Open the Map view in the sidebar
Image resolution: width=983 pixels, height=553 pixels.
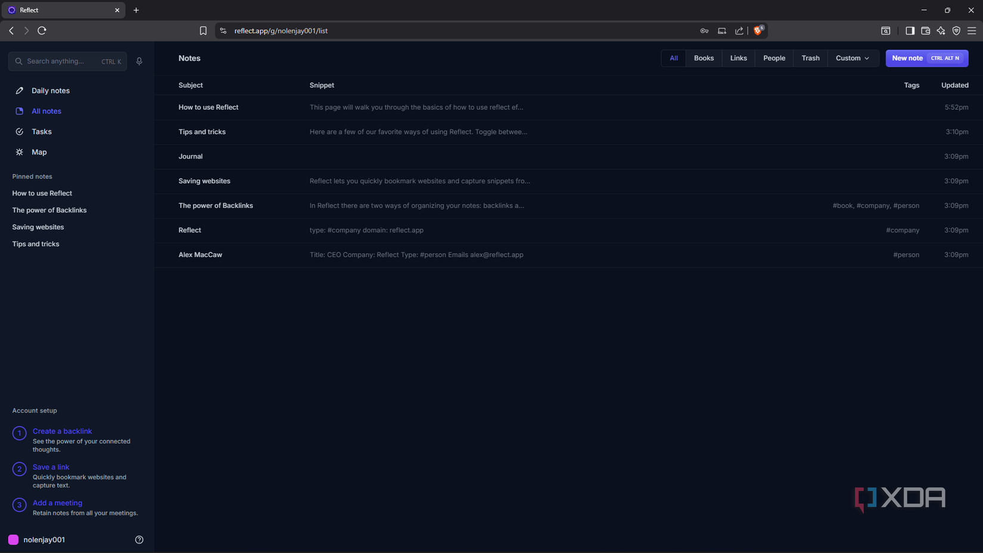point(39,153)
